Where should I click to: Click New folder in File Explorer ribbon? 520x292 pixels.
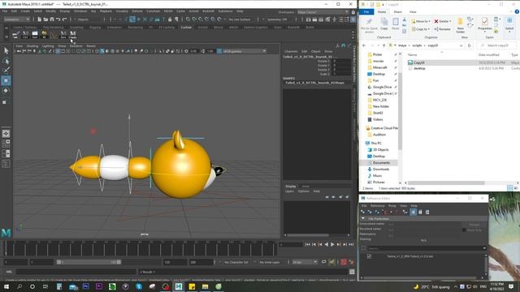pos(461,25)
